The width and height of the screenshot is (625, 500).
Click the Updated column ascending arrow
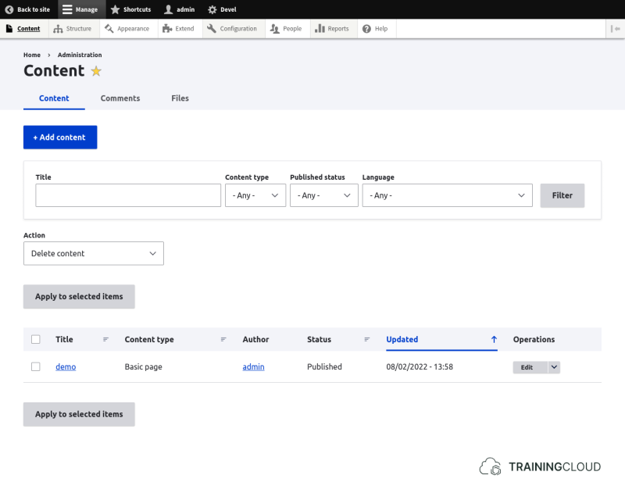point(494,339)
